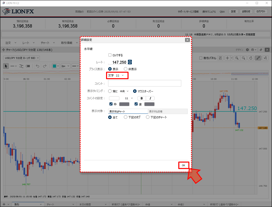The image size is (272, 207).
Task: Refresh the chart with the reload icon
Action: pos(251,58)
